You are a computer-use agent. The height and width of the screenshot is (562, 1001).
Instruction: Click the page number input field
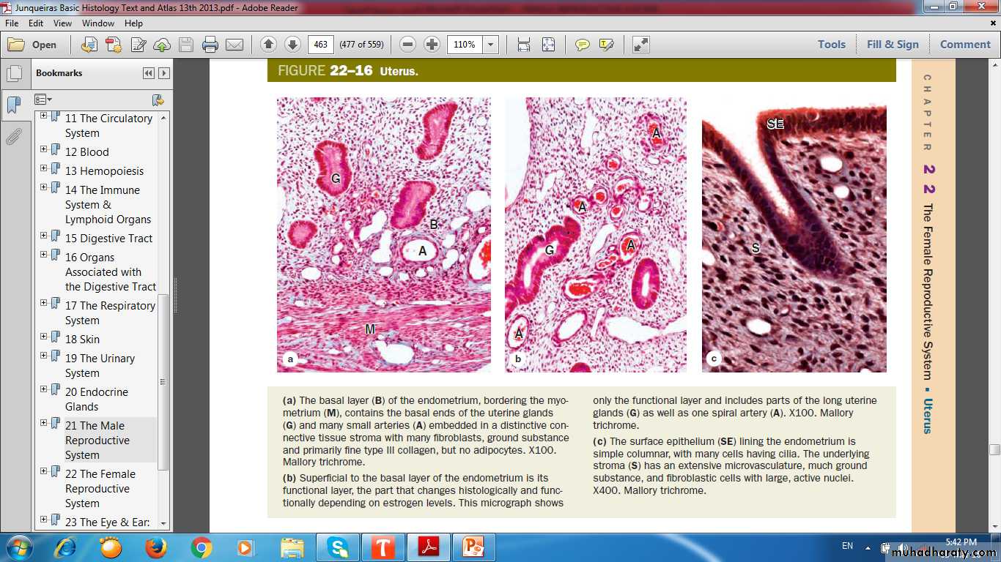pos(321,45)
